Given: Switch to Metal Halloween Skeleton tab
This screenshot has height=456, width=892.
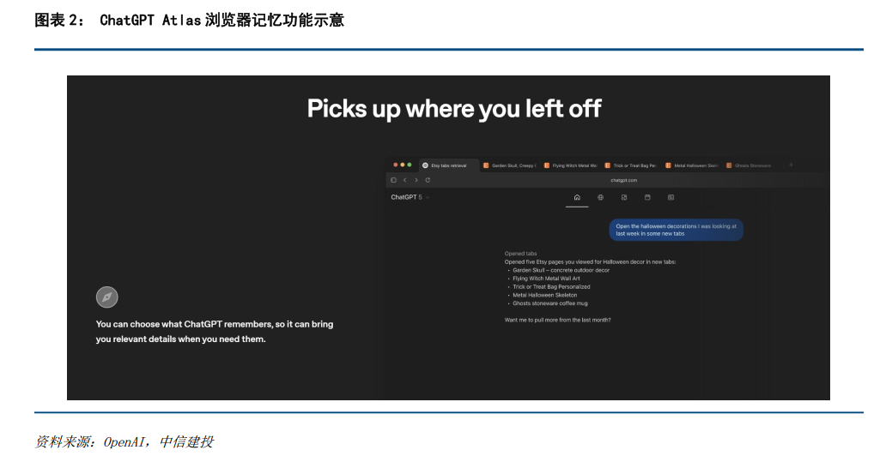Looking at the screenshot, I should (x=692, y=165).
